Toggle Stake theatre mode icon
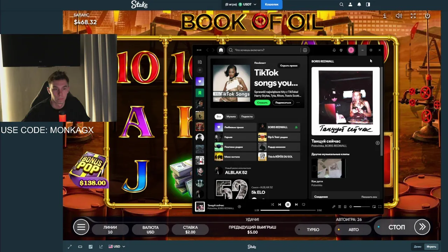The image size is (448, 252). point(80,246)
